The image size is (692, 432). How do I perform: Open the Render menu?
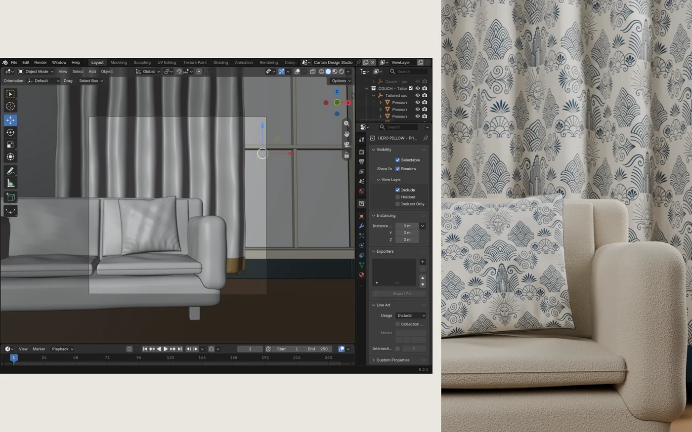40,63
